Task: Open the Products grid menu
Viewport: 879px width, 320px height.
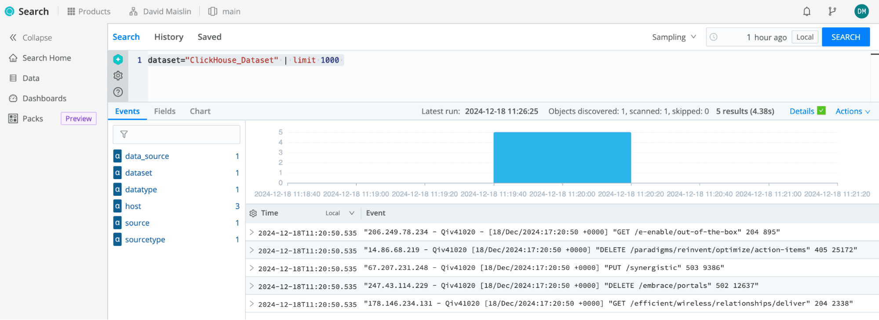Action: pyautogui.click(x=89, y=12)
